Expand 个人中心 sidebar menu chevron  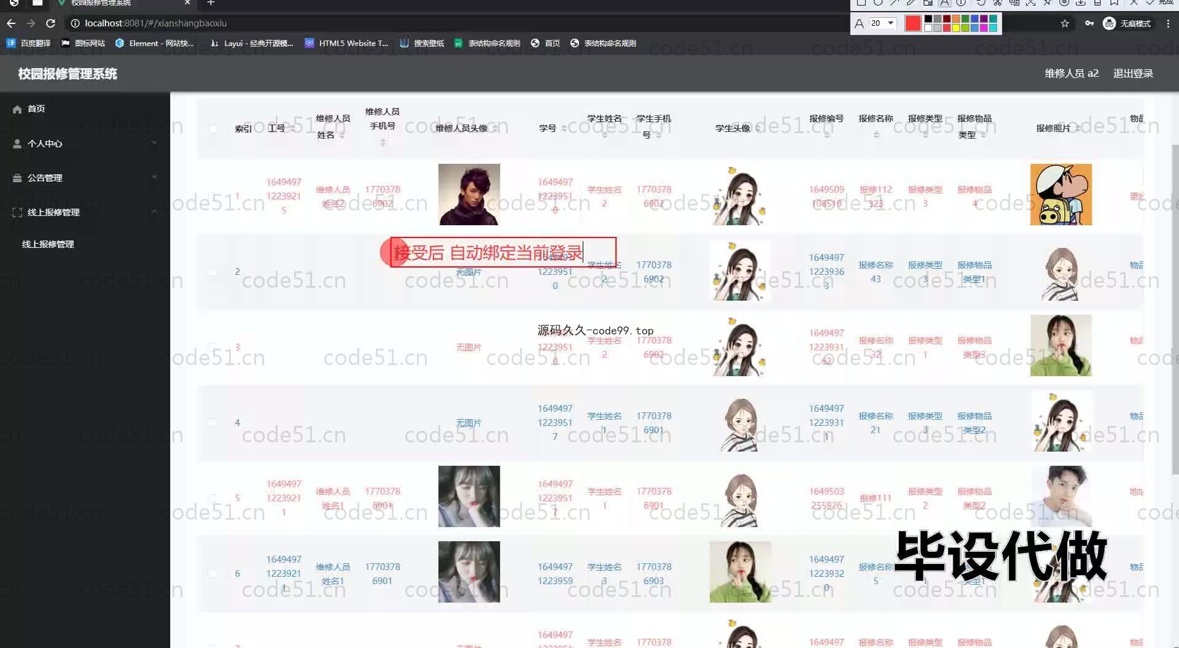[154, 143]
